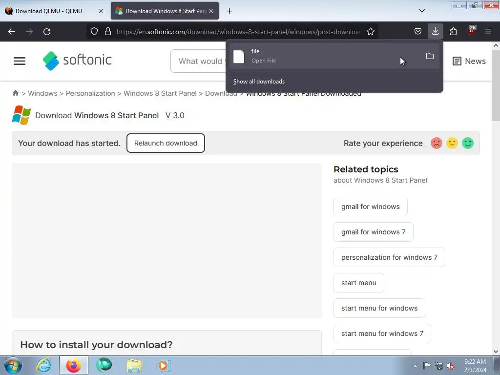Click the URL address bar
Viewport: 500px width, 375px height.
(x=239, y=32)
